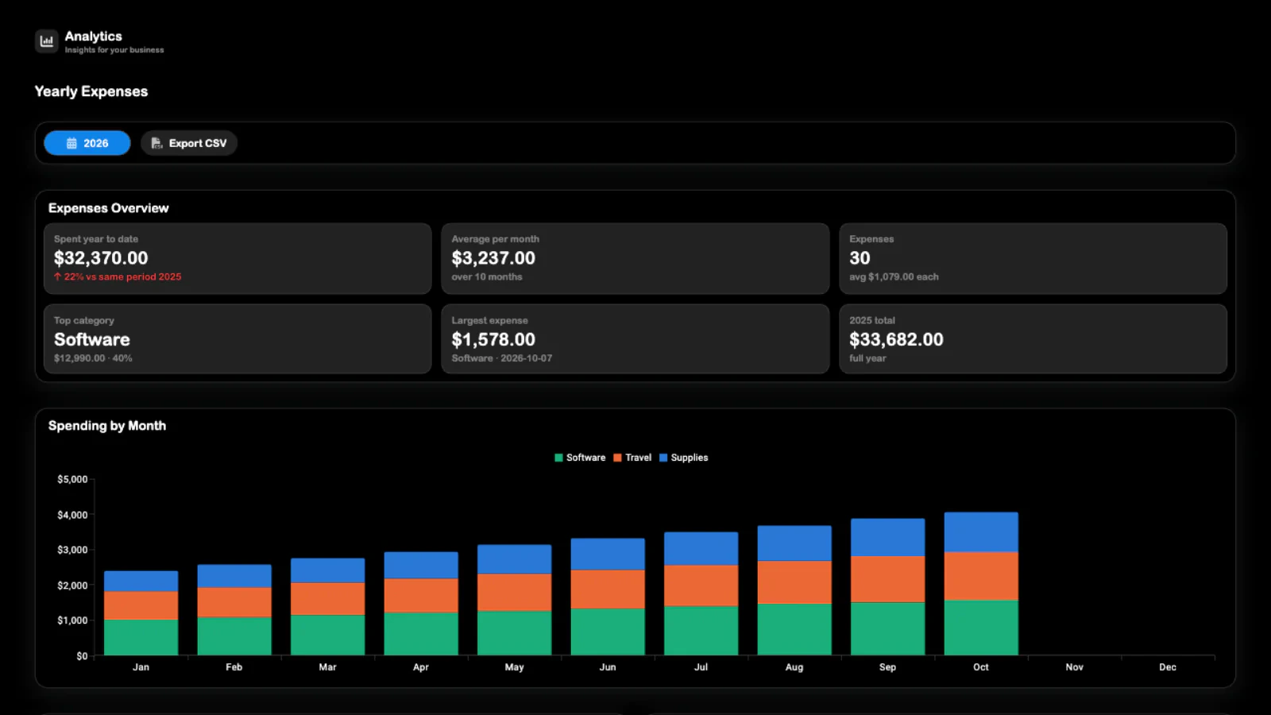The height and width of the screenshot is (715, 1271).
Task: Click the over 10 months caption
Action: tap(487, 276)
